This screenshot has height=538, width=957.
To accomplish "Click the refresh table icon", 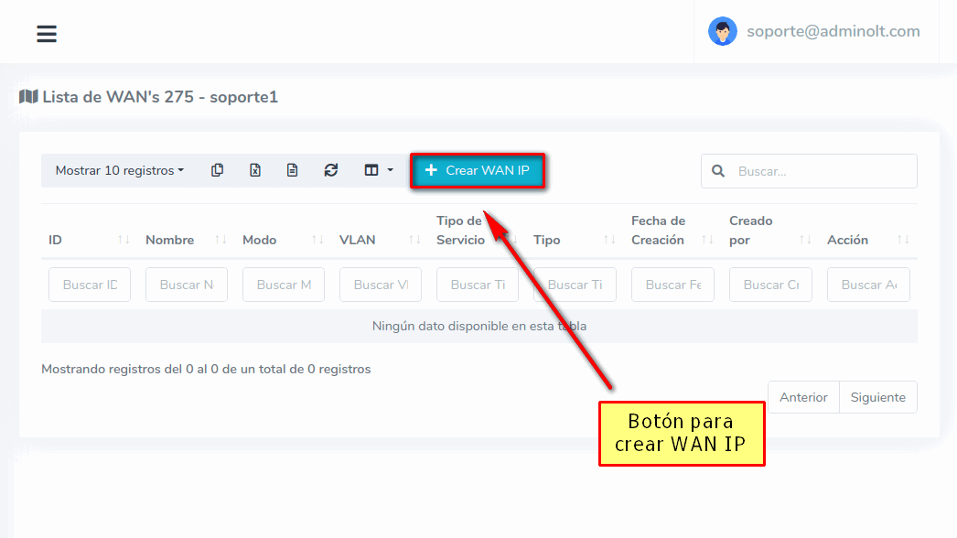I will click(x=331, y=170).
